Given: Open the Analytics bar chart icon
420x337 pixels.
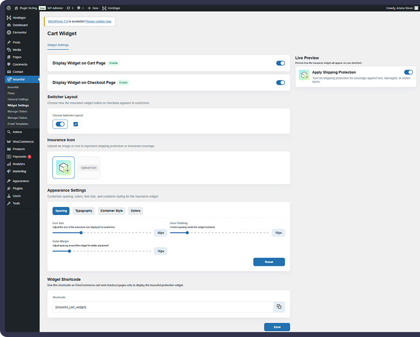Looking at the screenshot, I should tap(9, 164).
